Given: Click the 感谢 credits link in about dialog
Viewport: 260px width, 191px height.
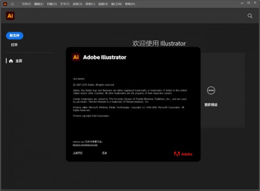Looking at the screenshot, I should [x=104, y=153].
